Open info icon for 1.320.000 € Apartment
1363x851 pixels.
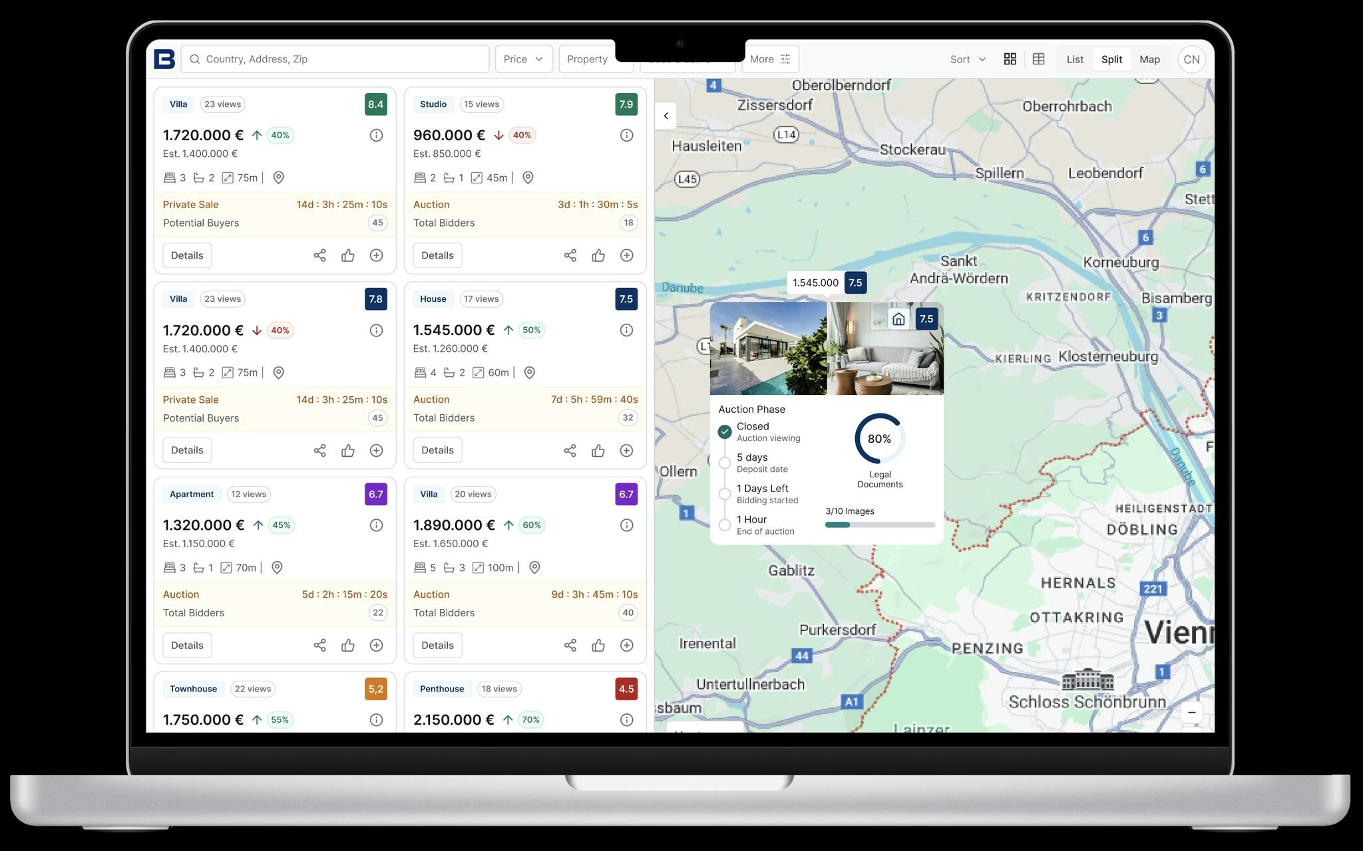point(376,525)
